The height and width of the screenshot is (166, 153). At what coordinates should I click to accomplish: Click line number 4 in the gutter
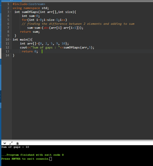click(x=8, y=16)
